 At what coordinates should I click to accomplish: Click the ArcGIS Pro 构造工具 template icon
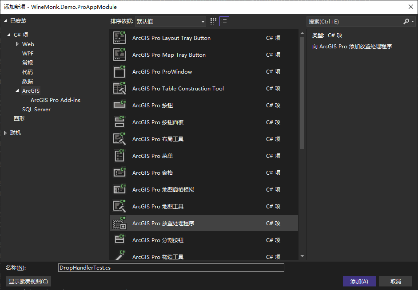pyautogui.click(x=119, y=255)
